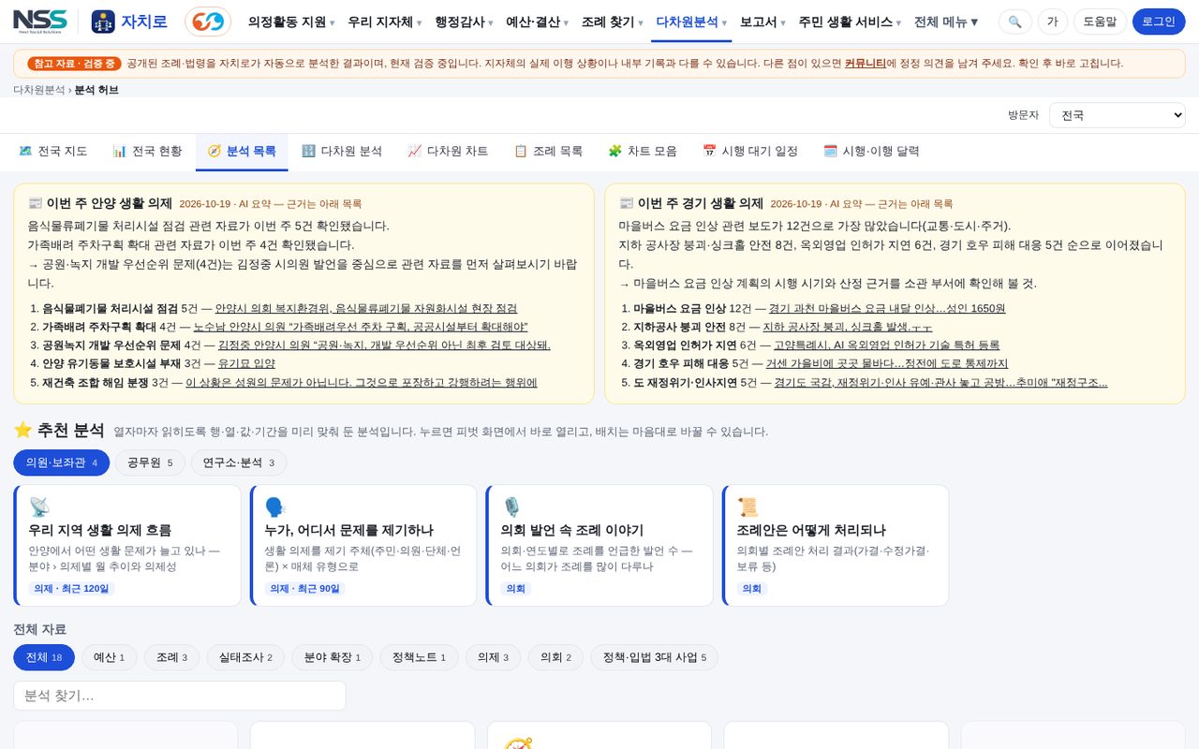Screen dimensions: 1199x749
Task: Expand the 예산·결산 menu
Action: [x=538, y=22]
